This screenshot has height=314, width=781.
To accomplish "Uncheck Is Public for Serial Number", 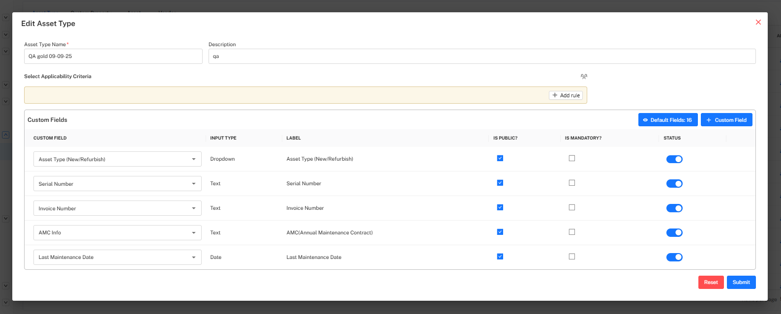I will click(x=500, y=183).
